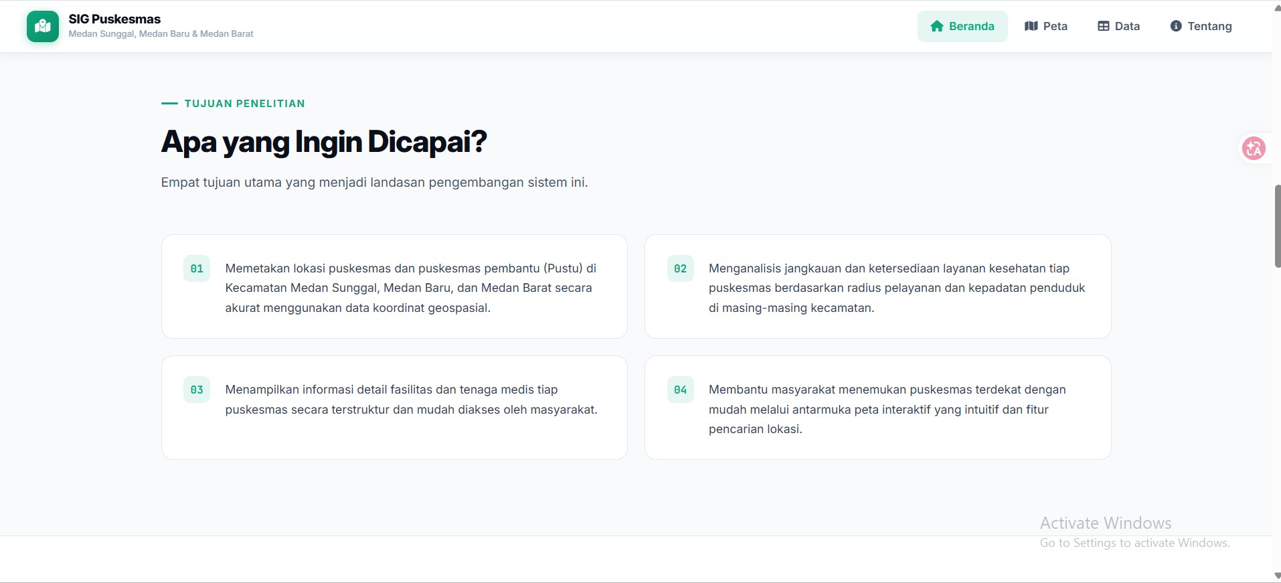
Task: Click the 04 number badge
Action: tap(681, 390)
